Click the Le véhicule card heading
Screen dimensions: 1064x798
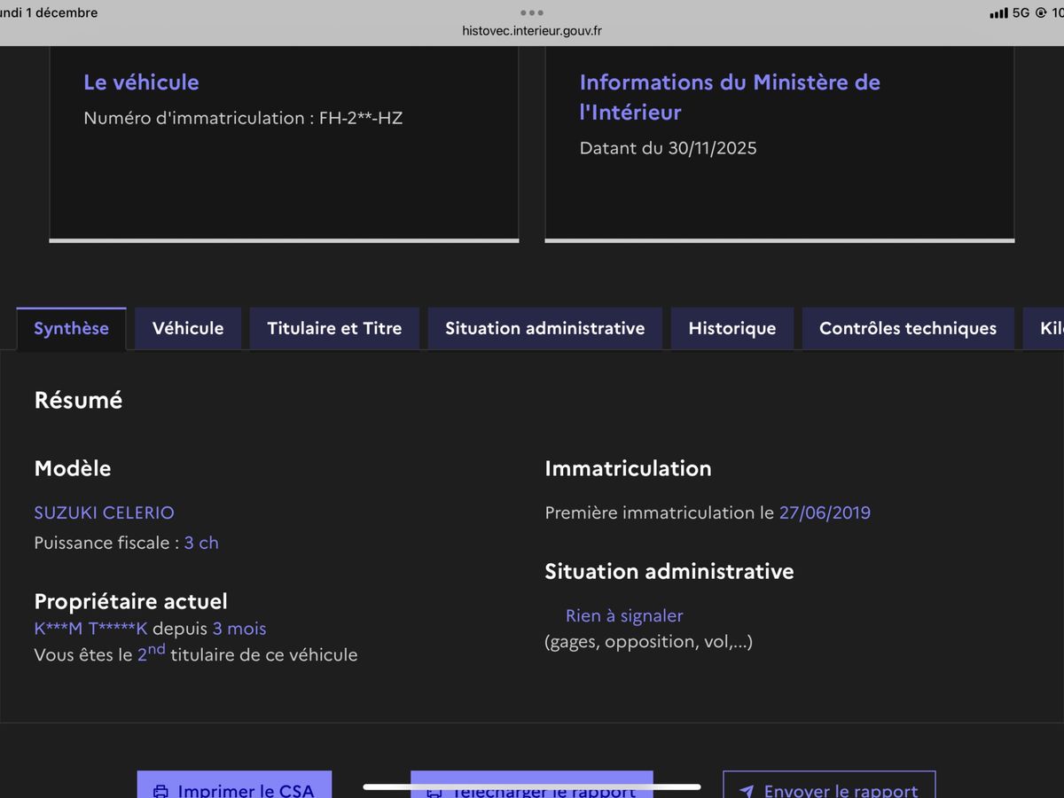pyautogui.click(x=141, y=82)
